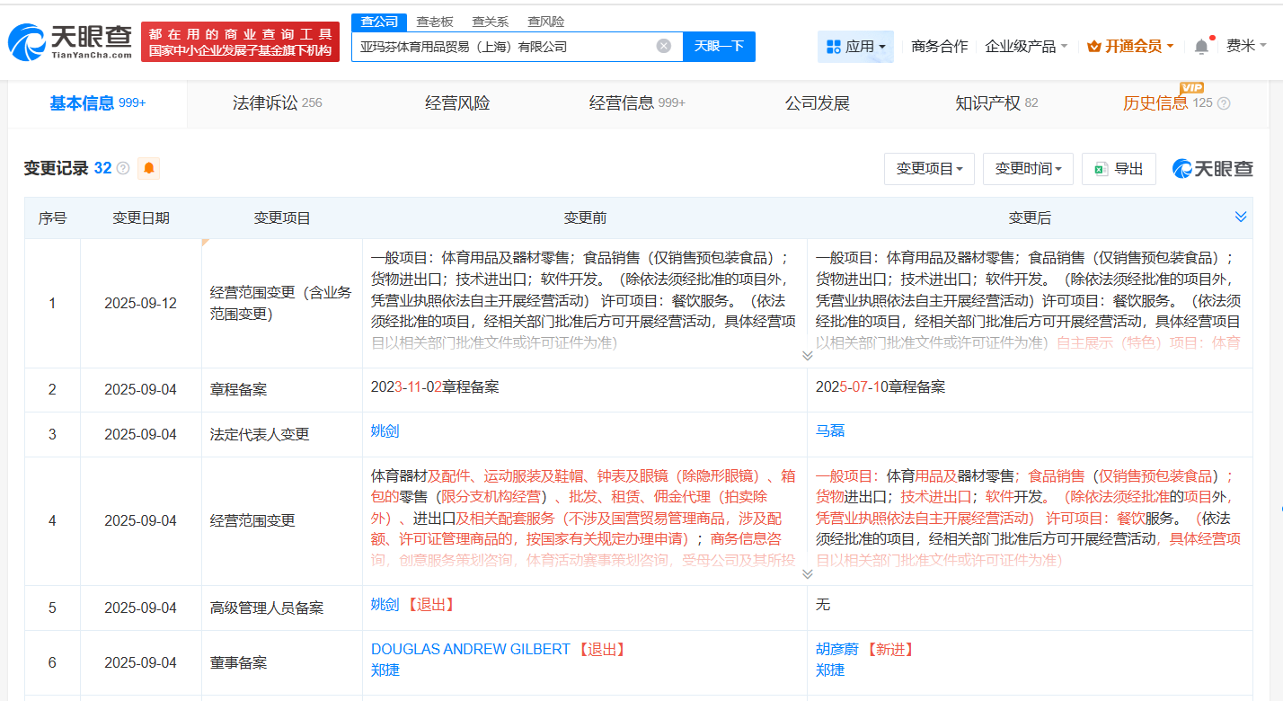Click the company name search input field
The width and height of the screenshot is (1283, 701).
(503, 46)
